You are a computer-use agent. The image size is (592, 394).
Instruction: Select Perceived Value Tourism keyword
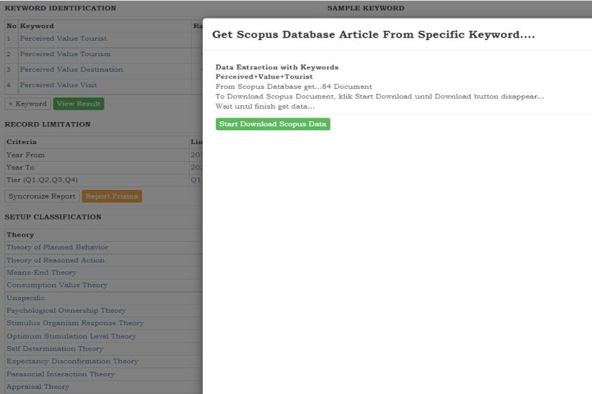(65, 54)
